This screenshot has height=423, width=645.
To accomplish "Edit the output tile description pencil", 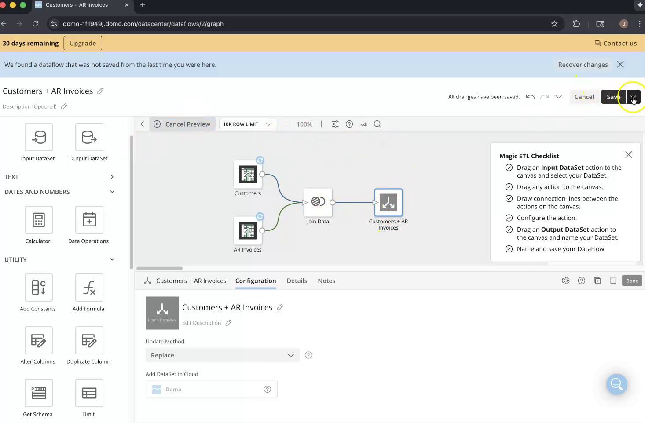I will pos(228,323).
